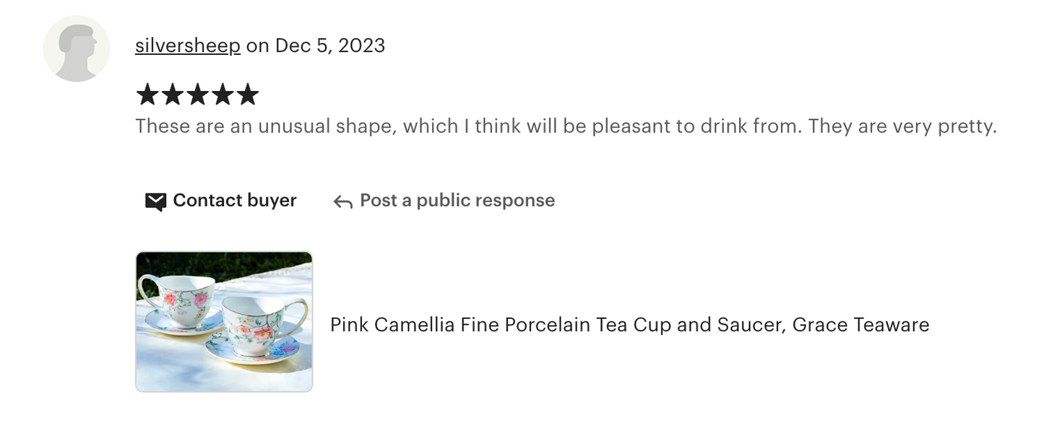Click the word on before the review date
The image size is (1044, 446).
tap(257, 45)
